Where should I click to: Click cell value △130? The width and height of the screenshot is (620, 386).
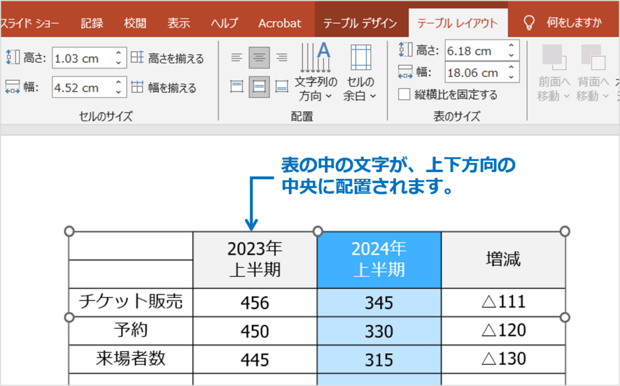pyautogui.click(x=503, y=359)
